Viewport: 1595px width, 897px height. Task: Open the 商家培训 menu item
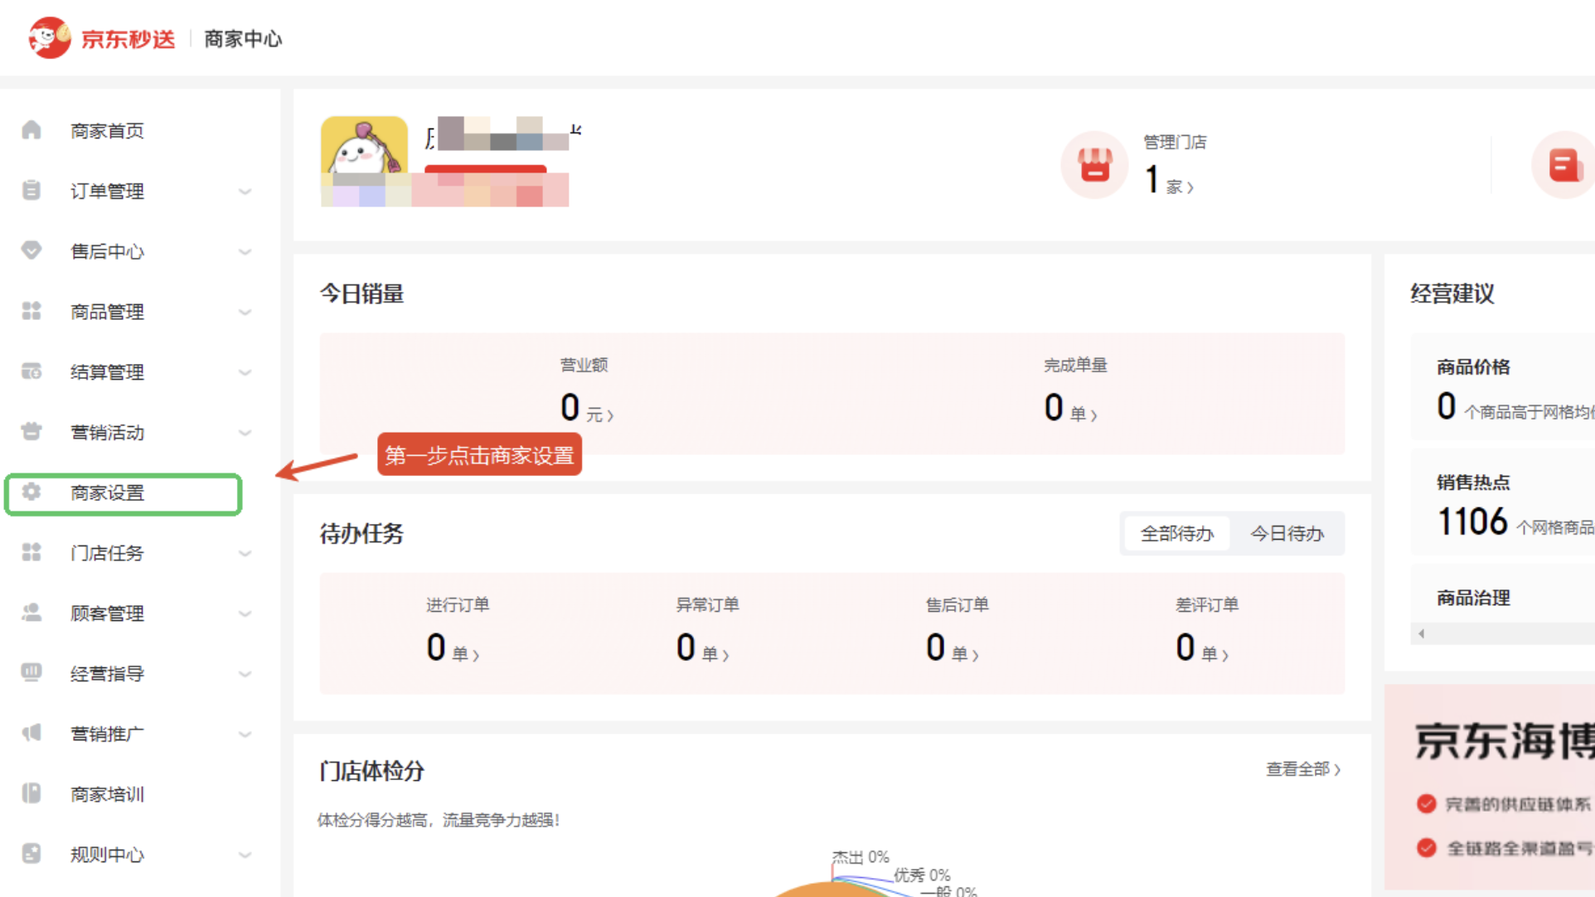pyautogui.click(x=108, y=794)
